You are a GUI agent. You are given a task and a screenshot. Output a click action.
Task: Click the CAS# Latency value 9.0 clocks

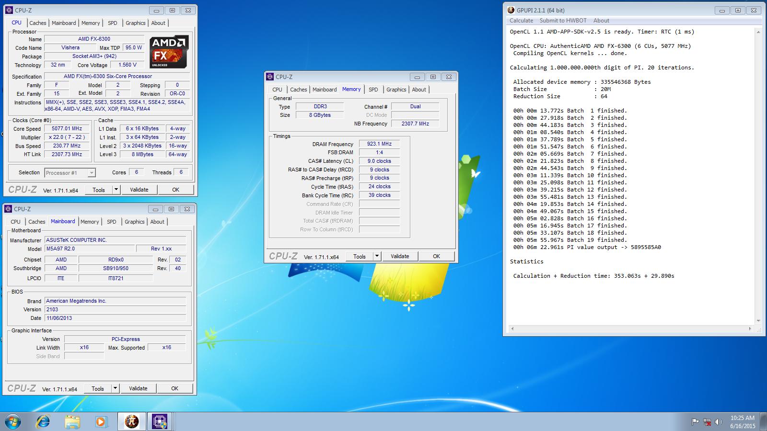[x=379, y=161]
